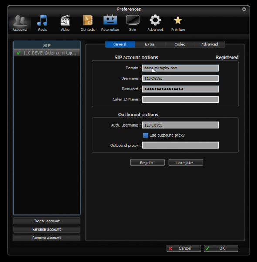Open the Premium star section

click(178, 23)
